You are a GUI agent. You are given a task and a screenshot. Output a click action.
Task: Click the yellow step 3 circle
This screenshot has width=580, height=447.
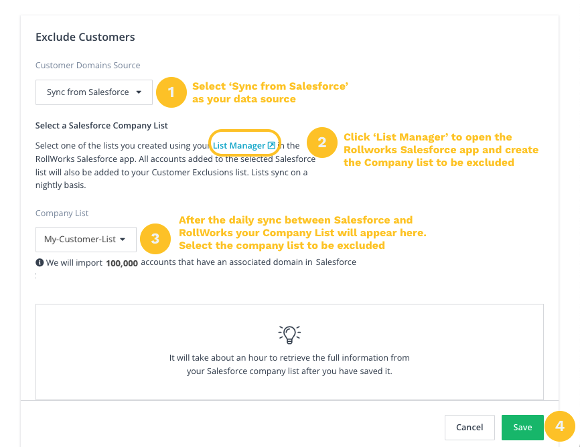(x=155, y=239)
